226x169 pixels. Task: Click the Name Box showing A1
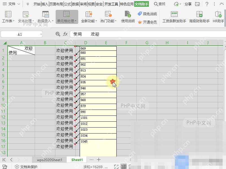pos(20,34)
